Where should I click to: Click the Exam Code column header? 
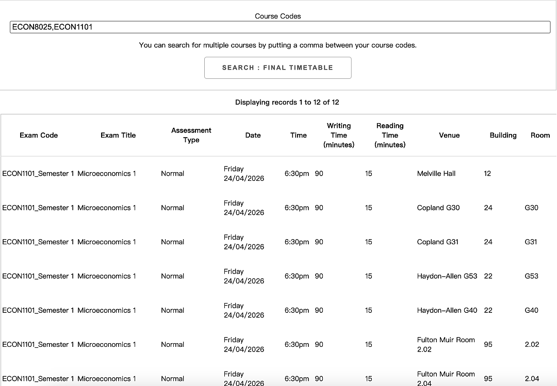tap(39, 136)
